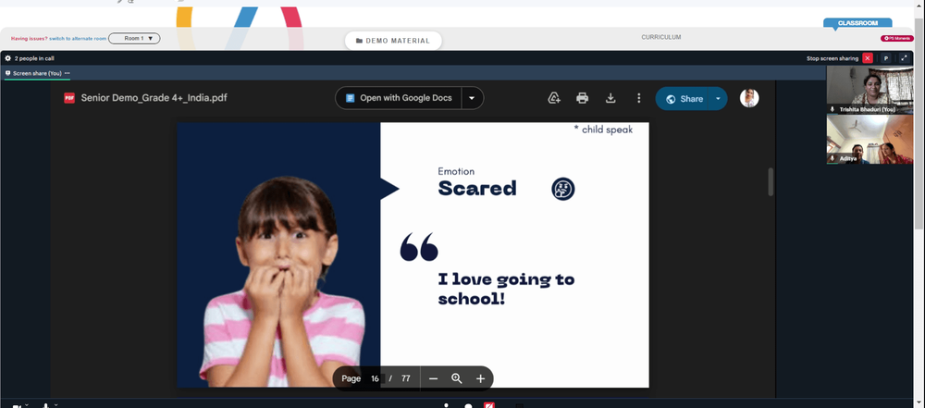
Task: Select the Screen share (You) tab
Action: [37, 73]
